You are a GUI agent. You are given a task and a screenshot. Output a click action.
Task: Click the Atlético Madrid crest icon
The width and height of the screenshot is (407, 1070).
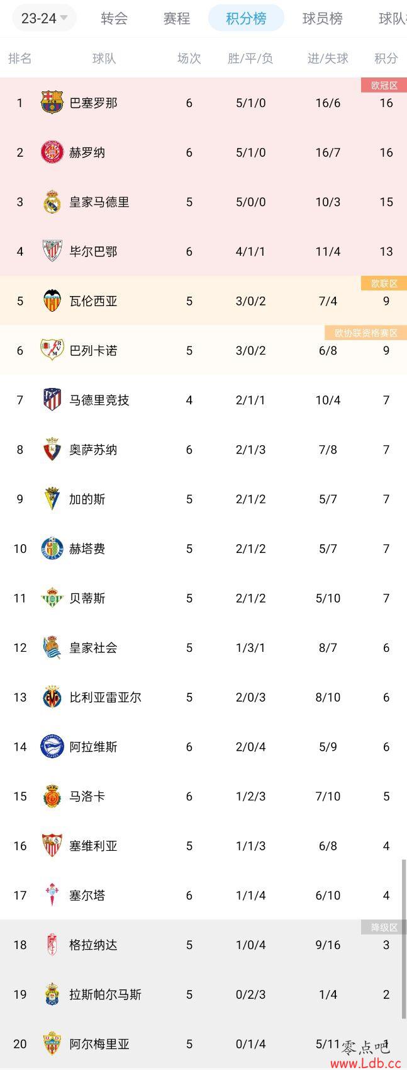pyautogui.click(x=52, y=400)
